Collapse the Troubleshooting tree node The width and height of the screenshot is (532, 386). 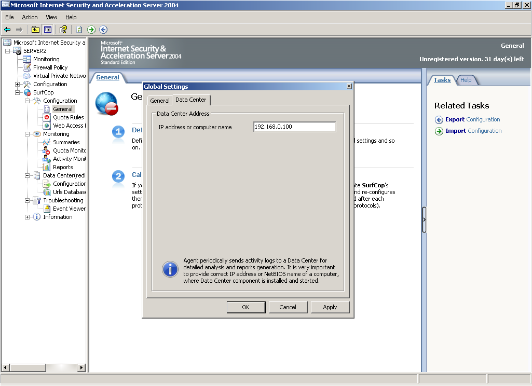(27, 200)
